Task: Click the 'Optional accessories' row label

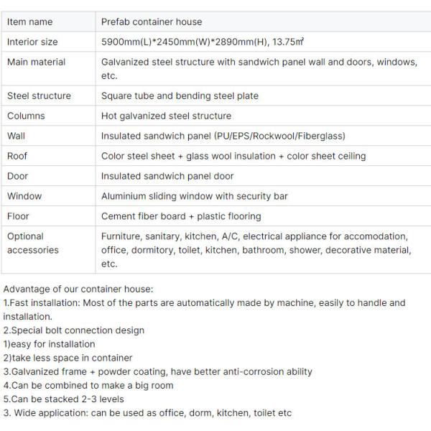Action: point(33,243)
